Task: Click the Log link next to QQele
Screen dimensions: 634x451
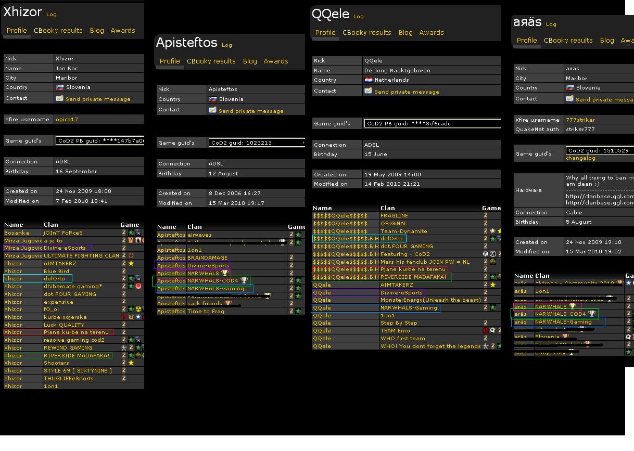Action: tap(359, 17)
